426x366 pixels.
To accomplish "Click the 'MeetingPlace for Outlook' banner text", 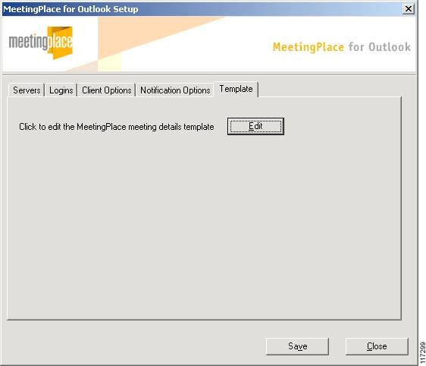I will click(x=342, y=47).
